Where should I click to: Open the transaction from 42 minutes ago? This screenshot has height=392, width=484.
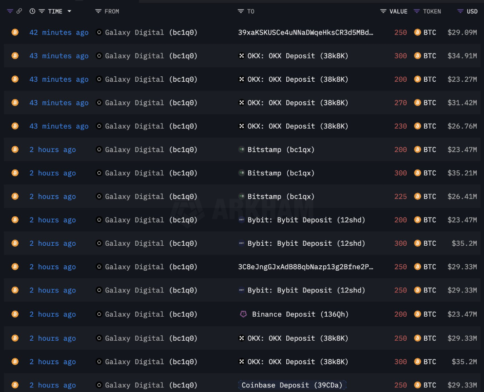[x=59, y=32]
